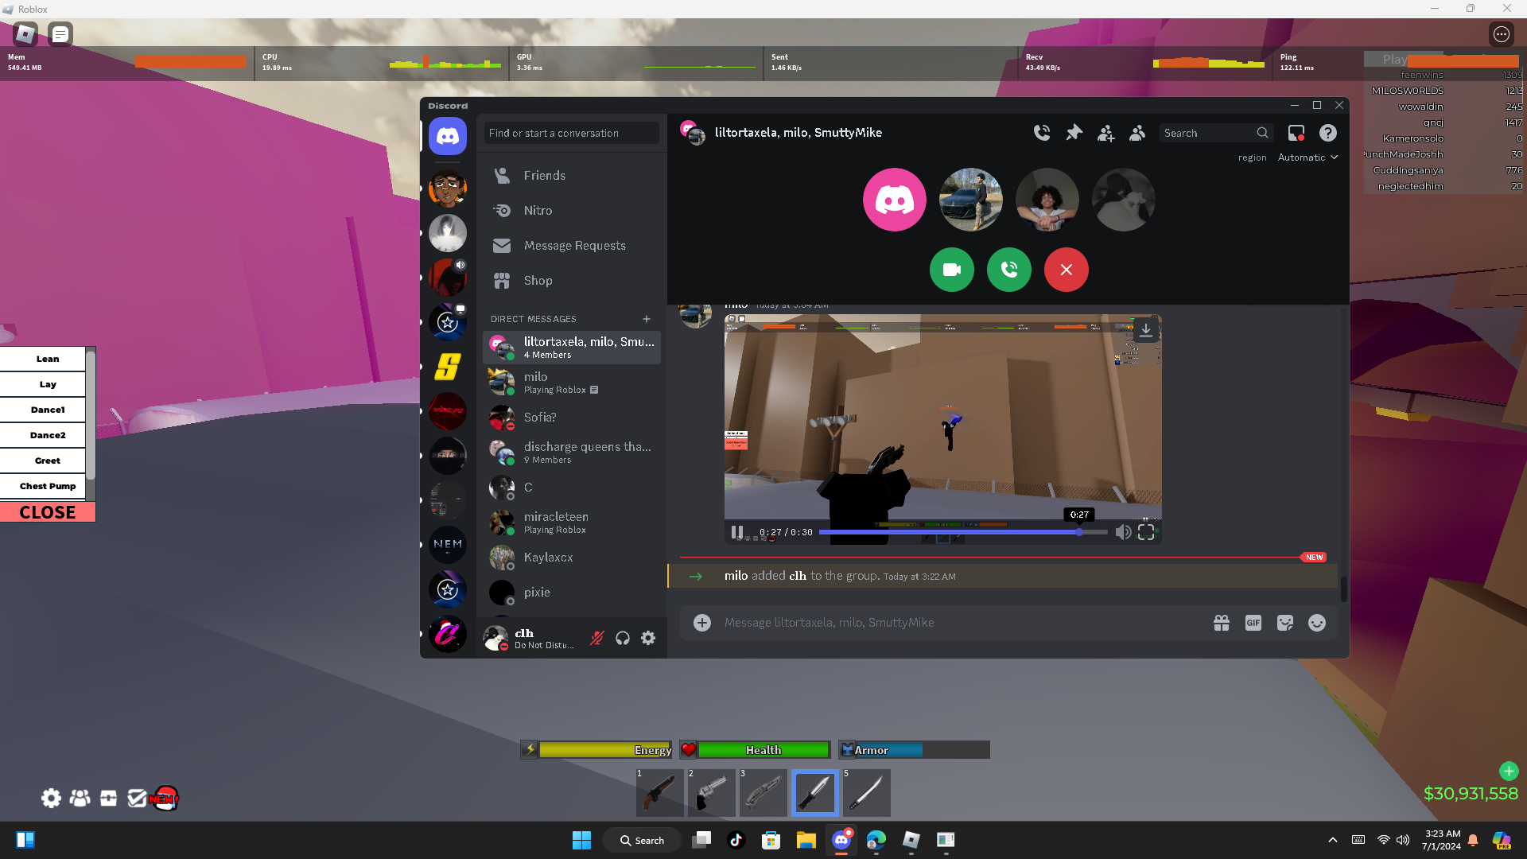Select Lean emote button

pos(43,359)
